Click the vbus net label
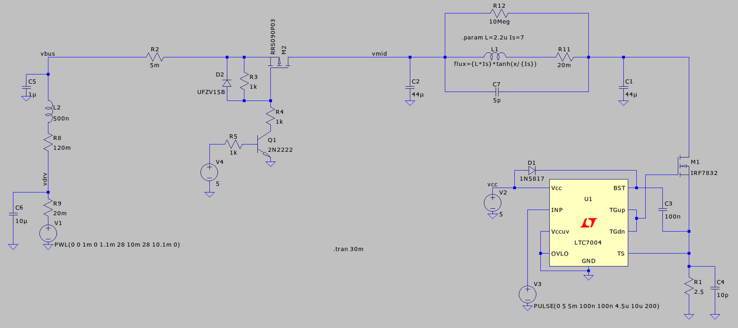This screenshot has width=738, height=328. pyautogui.click(x=47, y=53)
